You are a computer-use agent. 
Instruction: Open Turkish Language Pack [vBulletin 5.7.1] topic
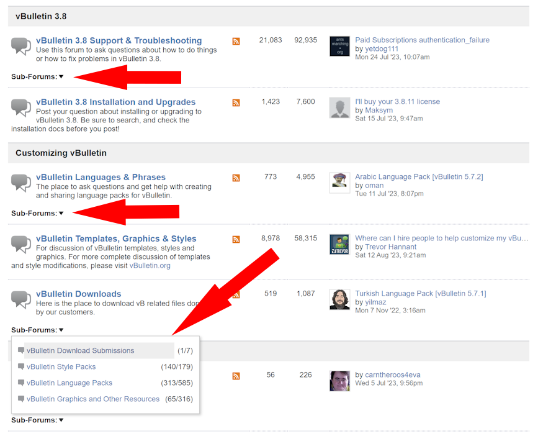point(420,293)
